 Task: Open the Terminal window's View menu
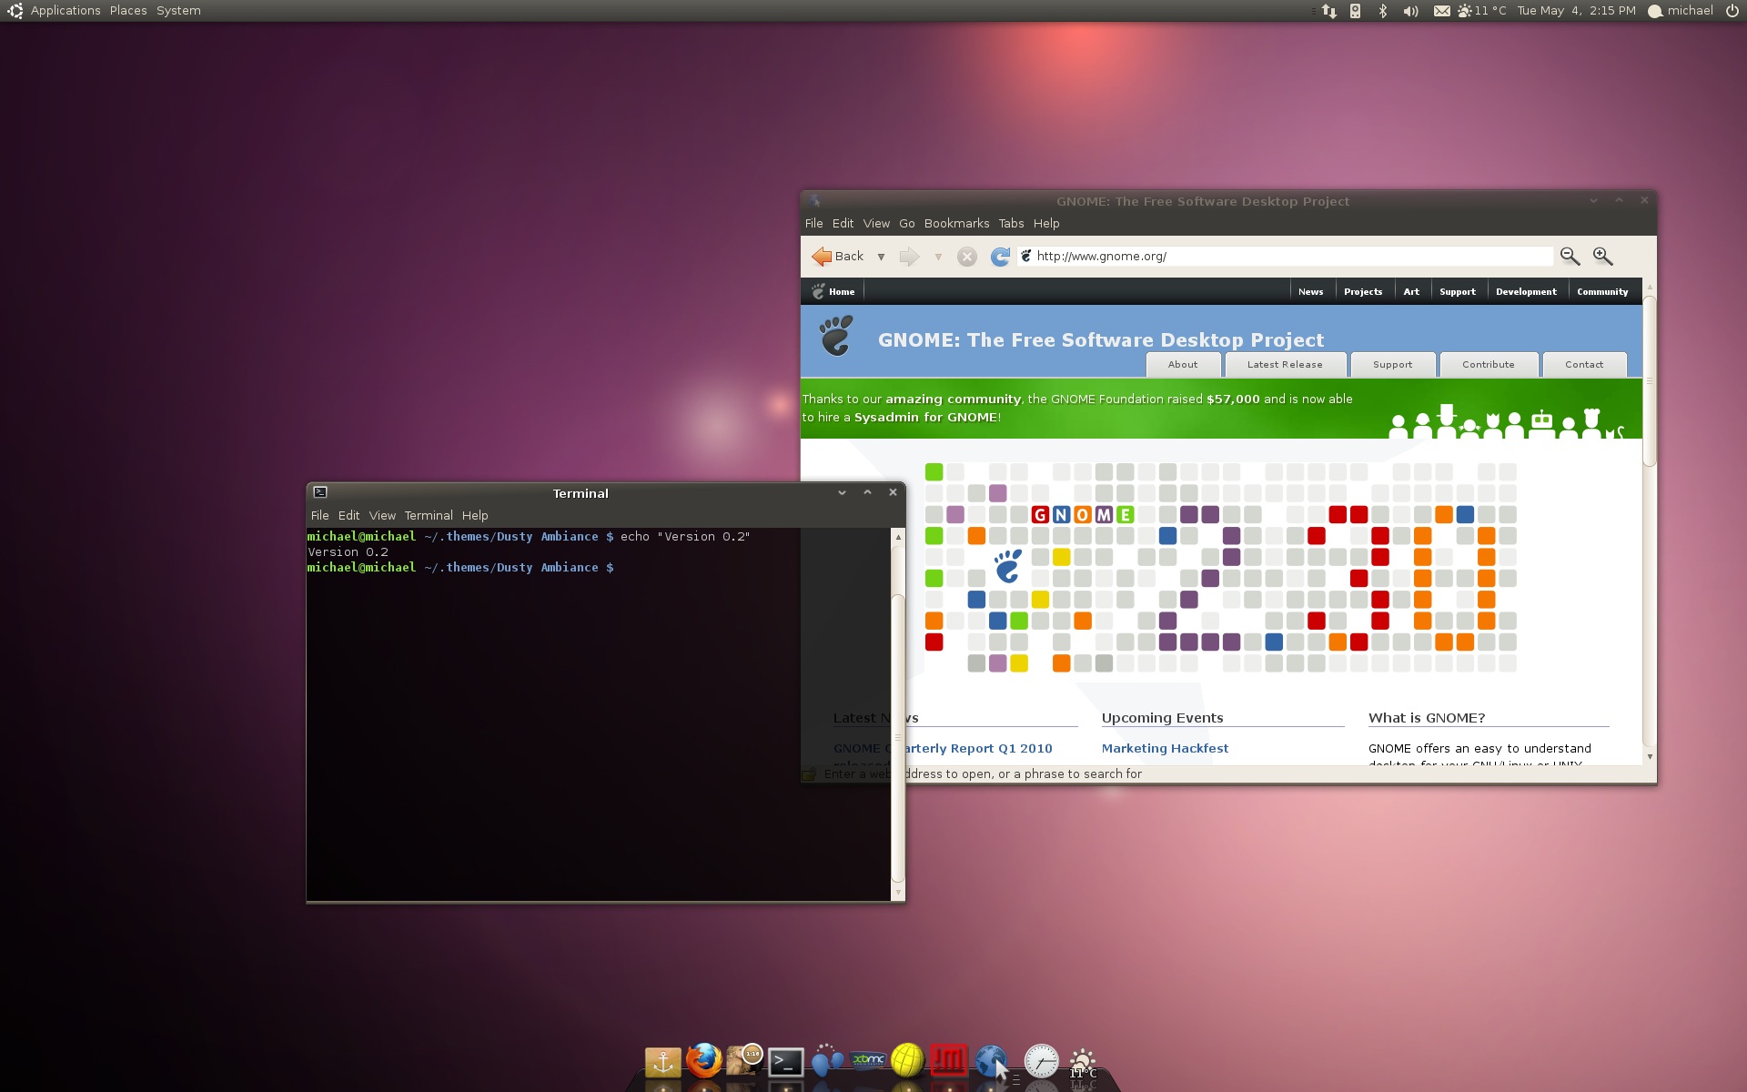pos(382,515)
